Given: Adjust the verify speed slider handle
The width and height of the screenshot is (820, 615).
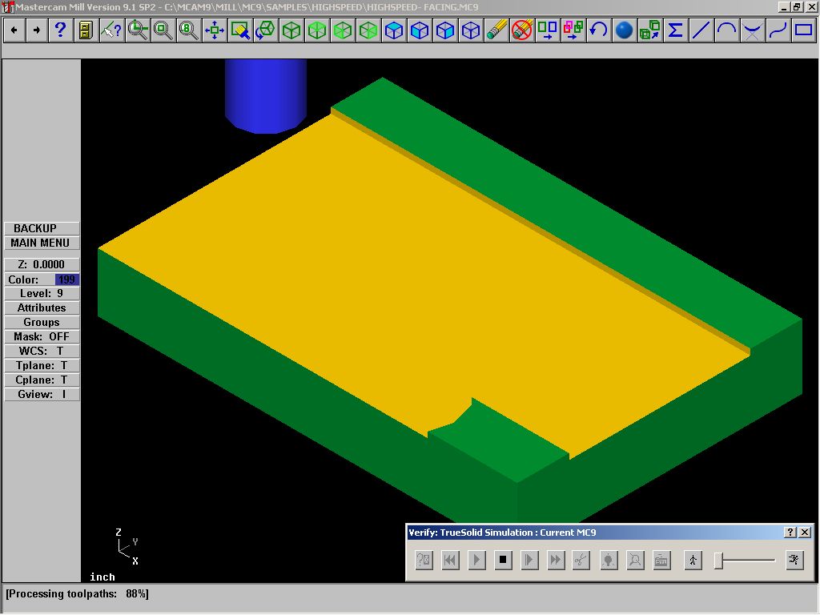Looking at the screenshot, I should (x=719, y=561).
